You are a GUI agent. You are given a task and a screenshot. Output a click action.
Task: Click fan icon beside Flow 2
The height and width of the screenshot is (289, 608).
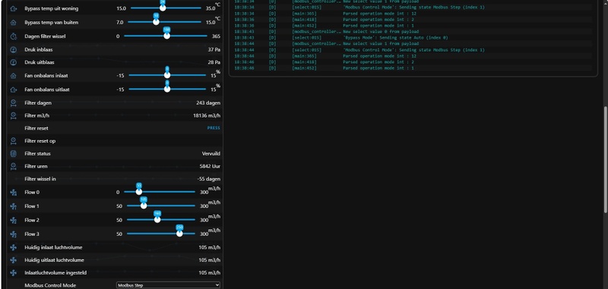pos(13,220)
